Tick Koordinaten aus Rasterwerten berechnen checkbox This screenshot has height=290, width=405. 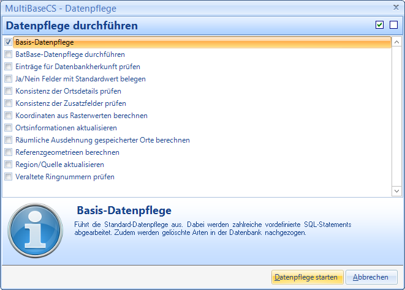coord(8,116)
